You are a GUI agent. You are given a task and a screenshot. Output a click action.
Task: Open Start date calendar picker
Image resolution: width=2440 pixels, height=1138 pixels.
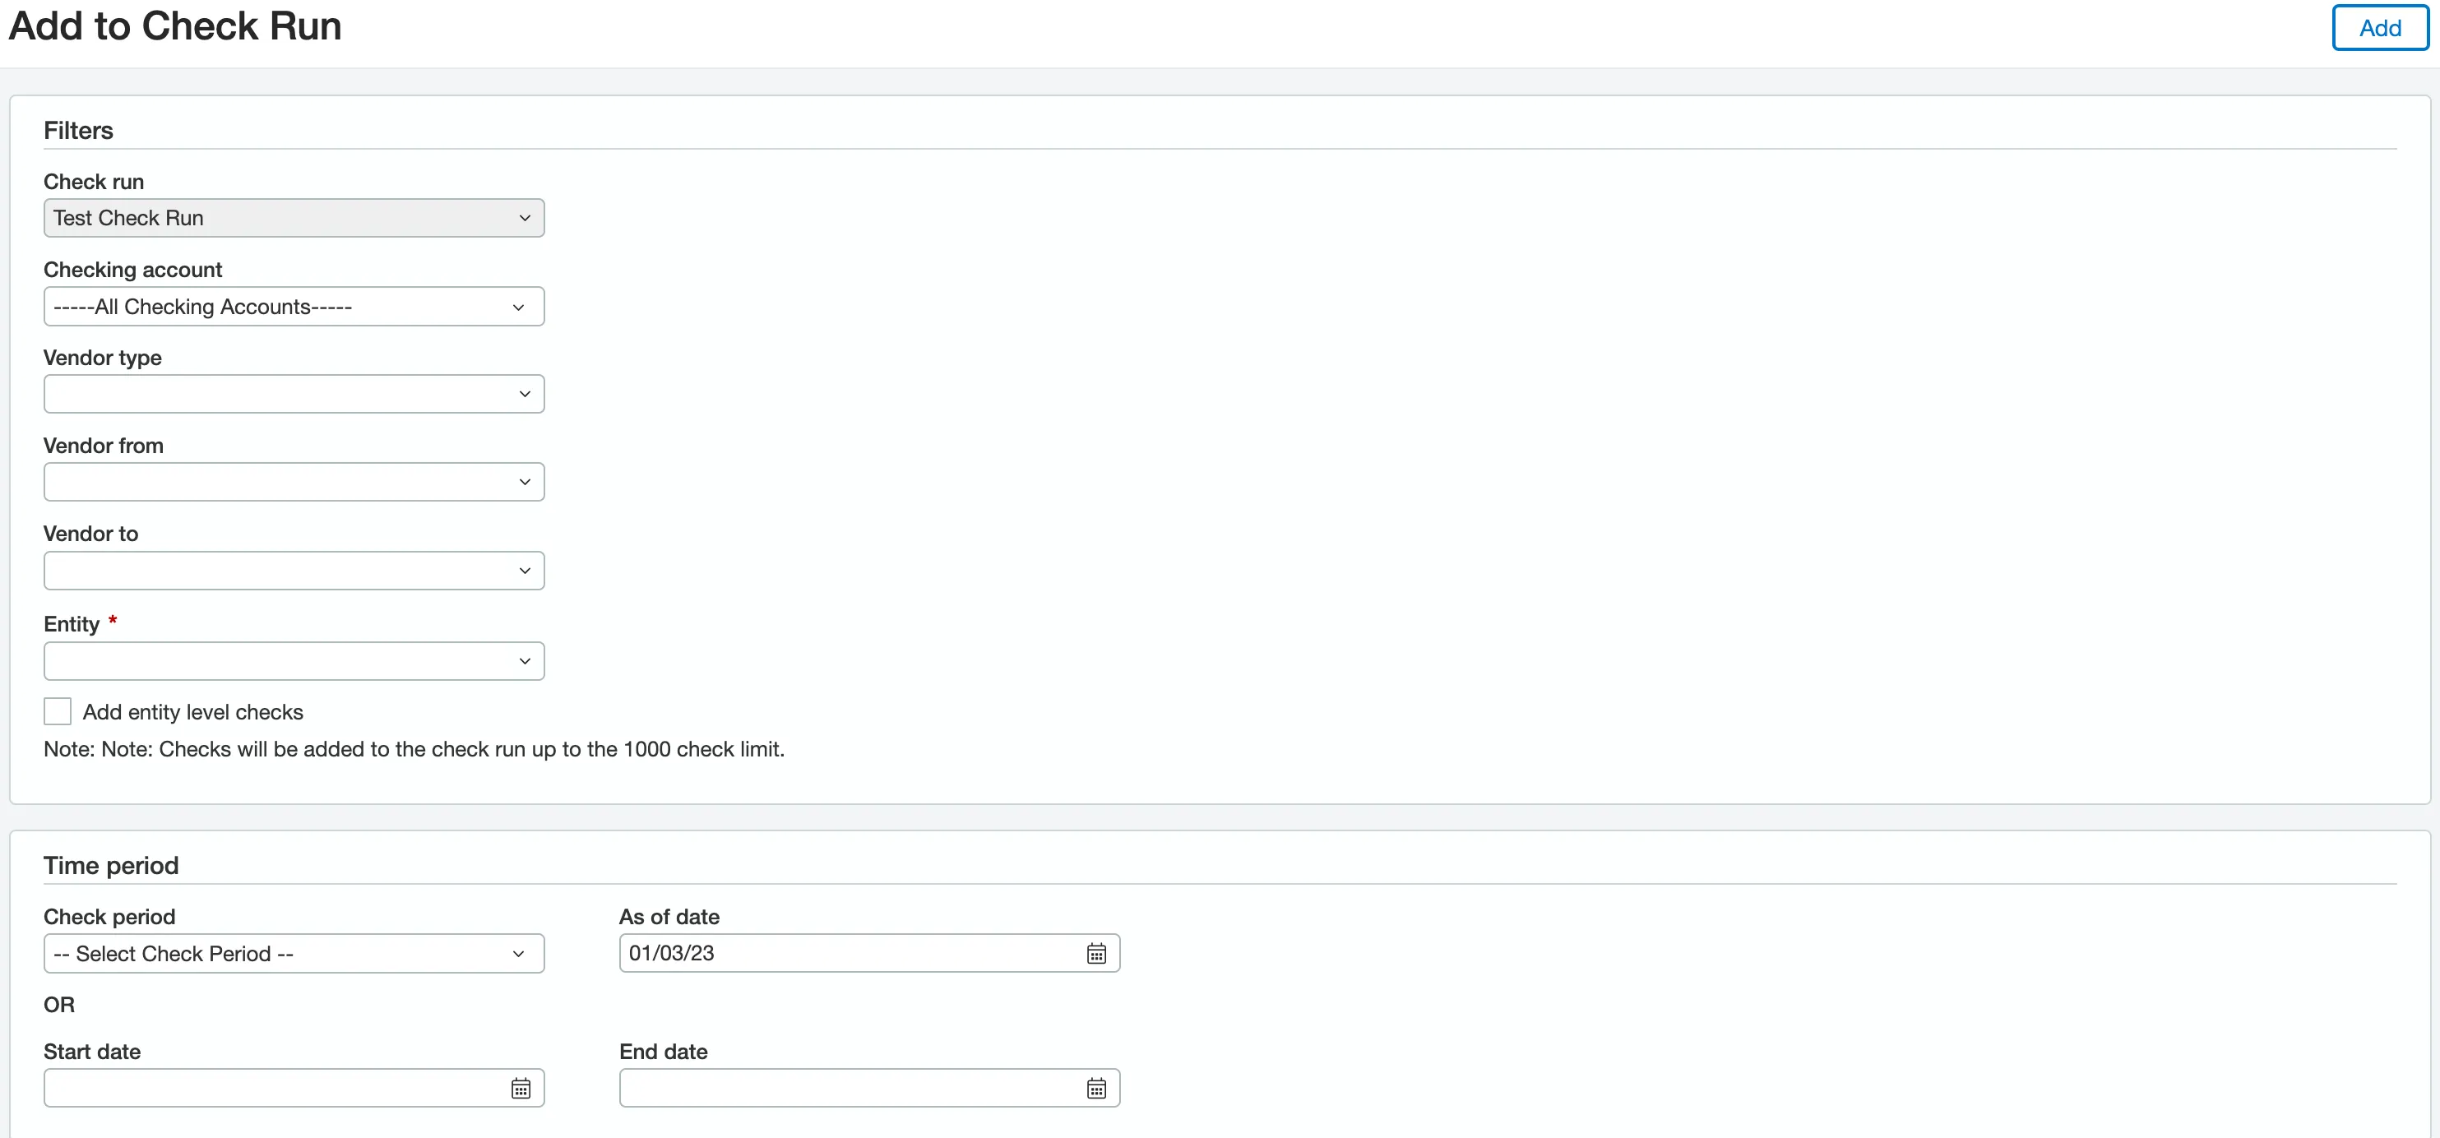click(521, 1088)
